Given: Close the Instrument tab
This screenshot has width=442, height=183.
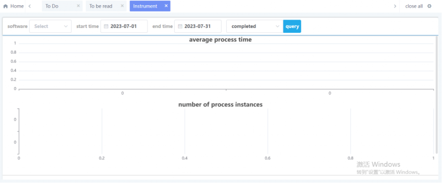Looking at the screenshot, I should tap(166, 6).
